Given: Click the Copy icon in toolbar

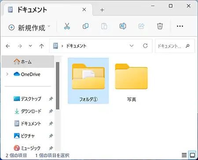Looking at the screenshot, I should click(x=85, y=26).
